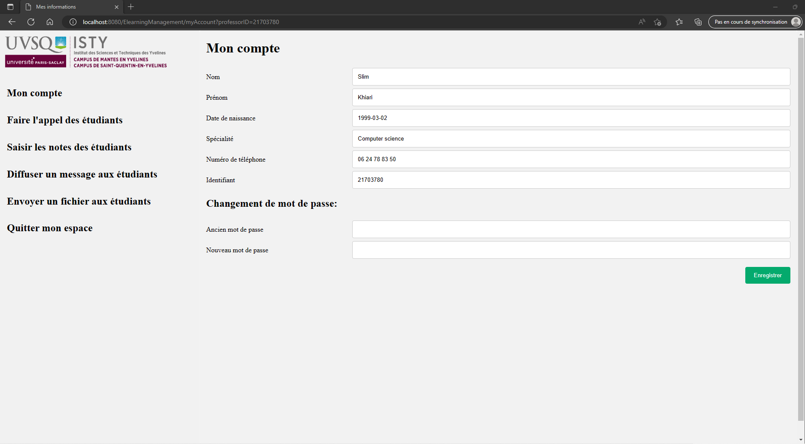Navigate back using the browser arrow

(12, 22)
